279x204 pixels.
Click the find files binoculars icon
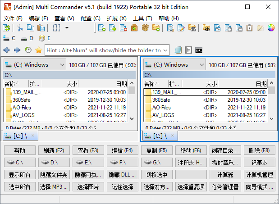pyautogui.click(x=192, y=28)
